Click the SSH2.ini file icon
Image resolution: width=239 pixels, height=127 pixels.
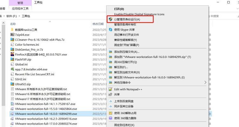12,79
